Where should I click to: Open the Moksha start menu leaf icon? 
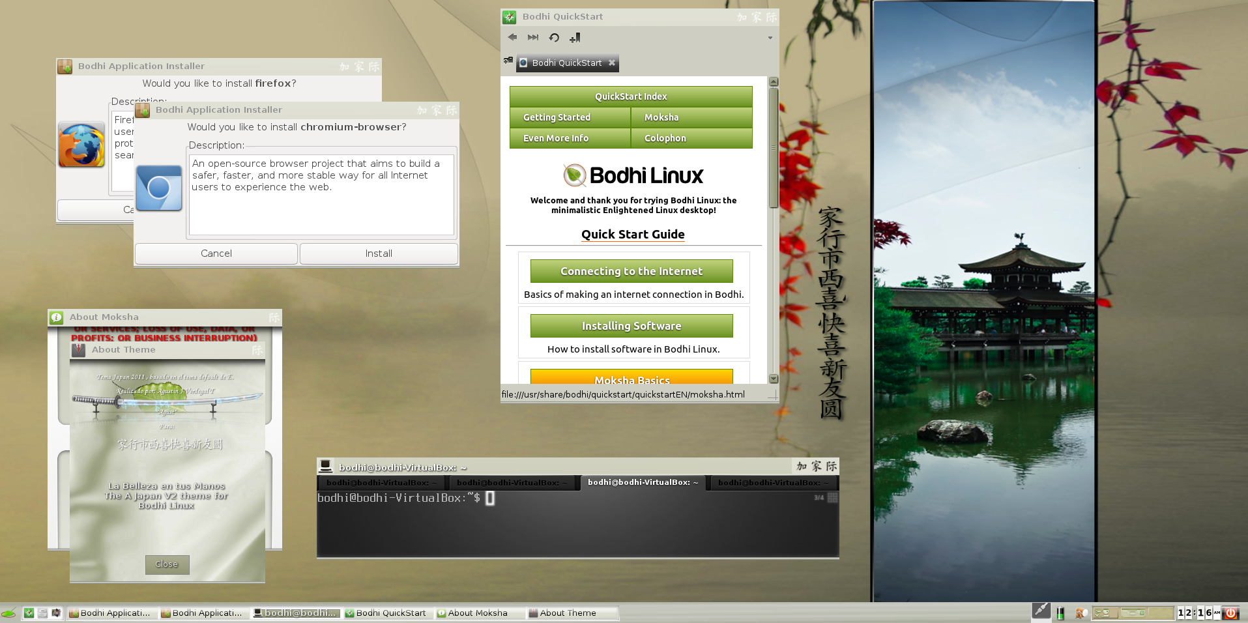[x=8, y=613]
